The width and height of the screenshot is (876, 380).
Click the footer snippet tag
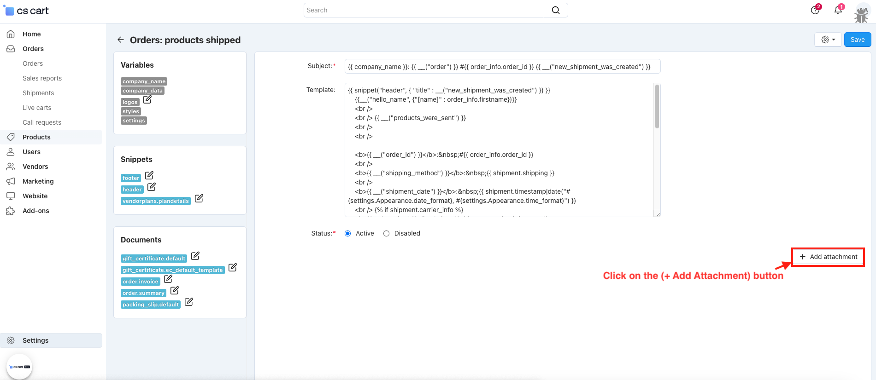(x=131, y=178)
